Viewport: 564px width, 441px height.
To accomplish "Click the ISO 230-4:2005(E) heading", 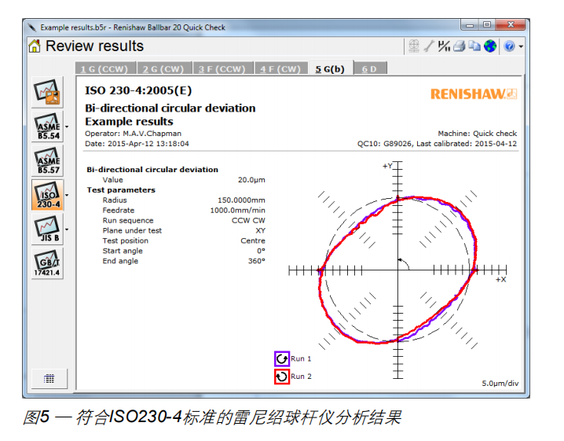I will coord(138,90).
